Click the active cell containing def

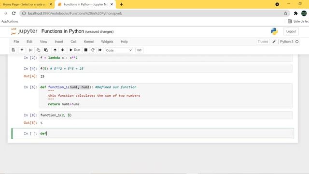[166, 133]
